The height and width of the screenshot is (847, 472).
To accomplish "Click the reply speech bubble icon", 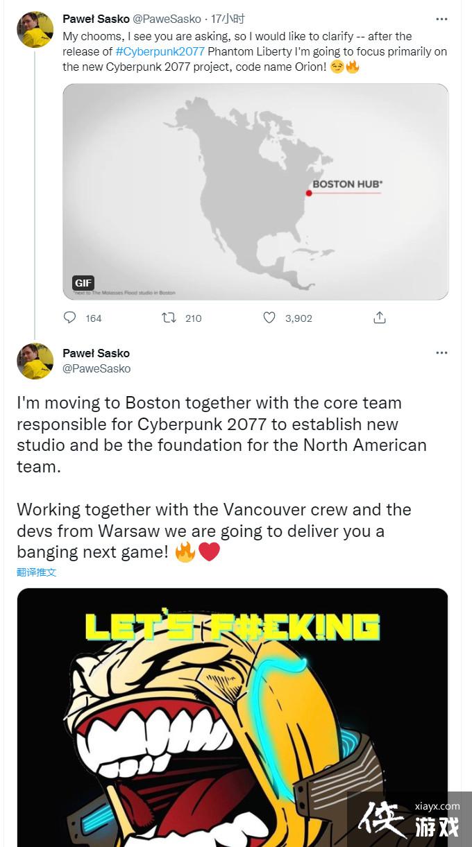I will click(70, 318).
